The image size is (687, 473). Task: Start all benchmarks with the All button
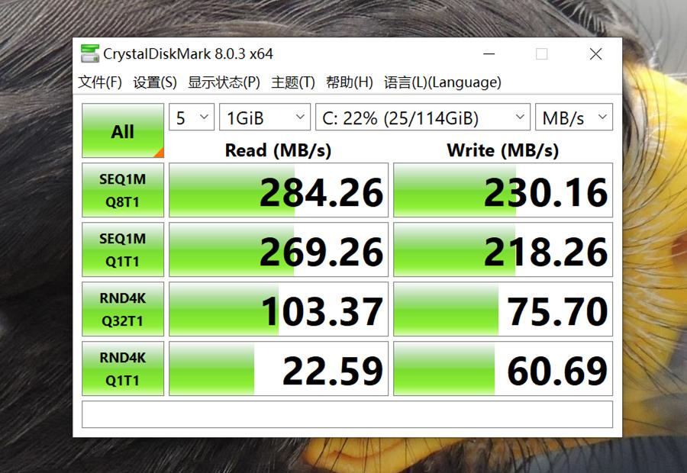pyautogui.click(x=122, y=130)
